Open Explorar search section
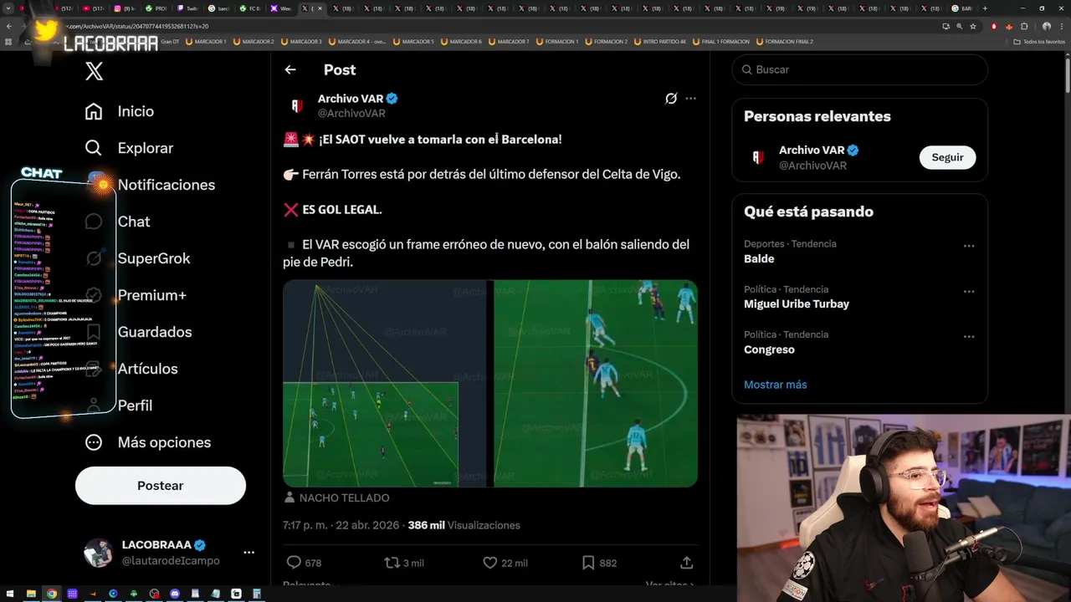1071x602 pixels. (129, 148)
